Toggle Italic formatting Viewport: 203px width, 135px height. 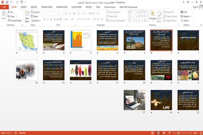[x=48, y=19]
